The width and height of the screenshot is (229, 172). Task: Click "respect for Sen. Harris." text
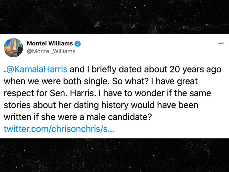[50, 93]
